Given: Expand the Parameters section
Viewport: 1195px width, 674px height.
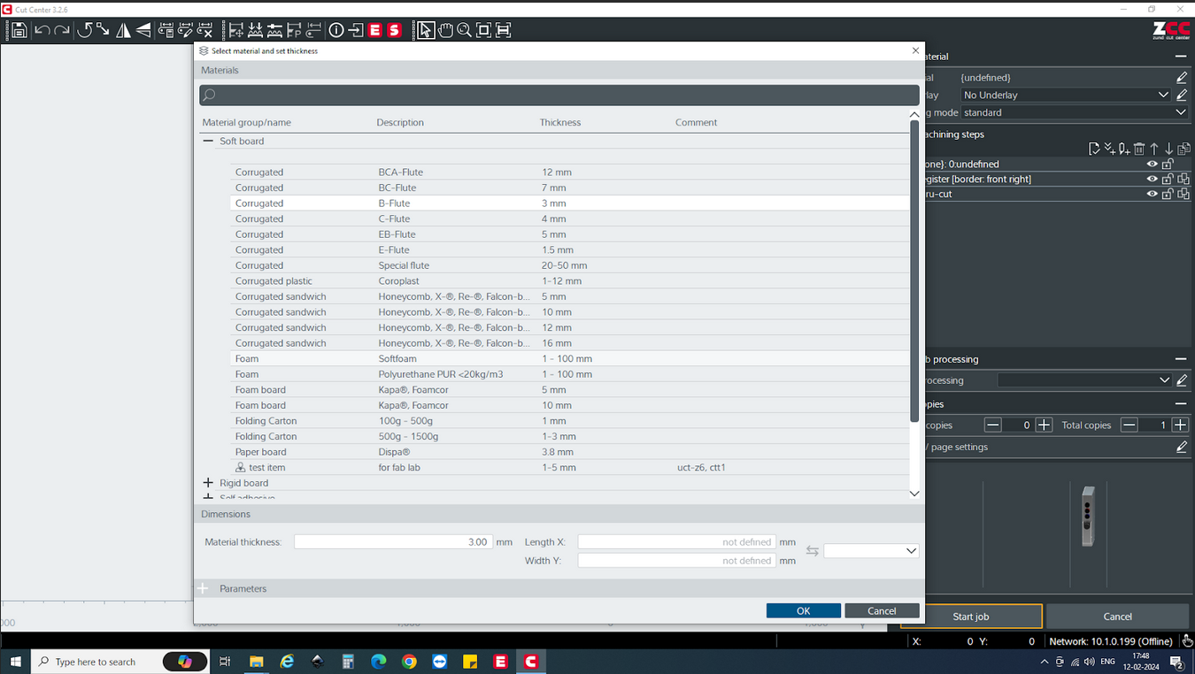Looking at the screenshot, I should (204, 588).
